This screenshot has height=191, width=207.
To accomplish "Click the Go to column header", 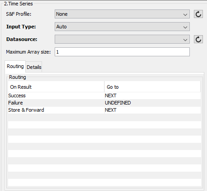I will 152,87.
